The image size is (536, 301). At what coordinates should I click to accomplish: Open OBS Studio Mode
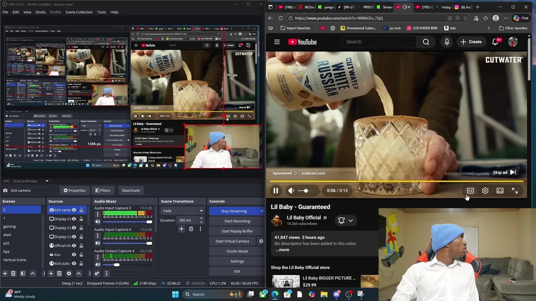point(237,251)
